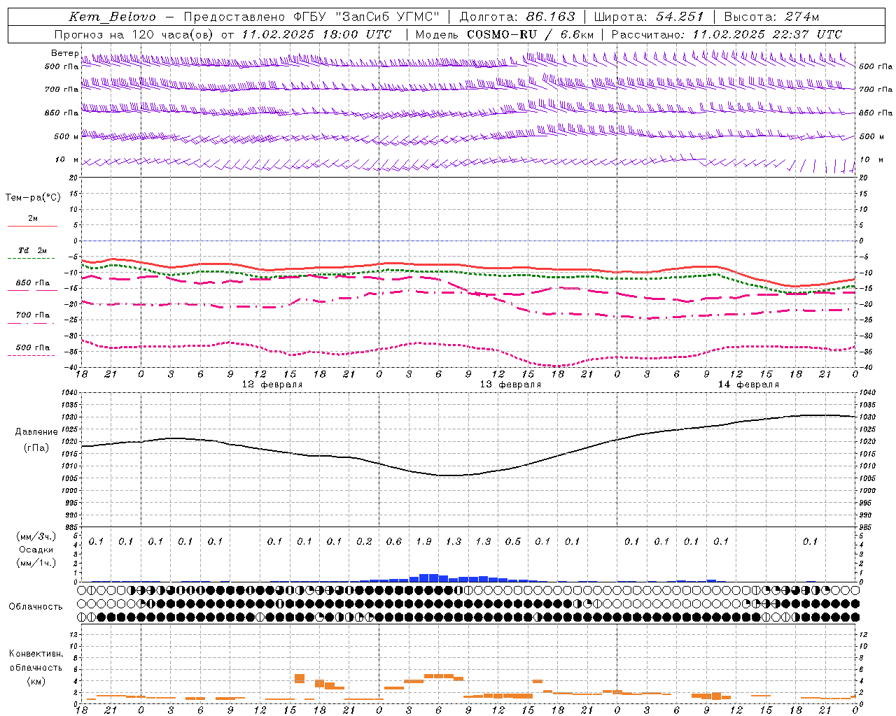This screenshot has width=896, height=716.
Task: Click the Тем-ра(°C) axis label
Action: 33,198
